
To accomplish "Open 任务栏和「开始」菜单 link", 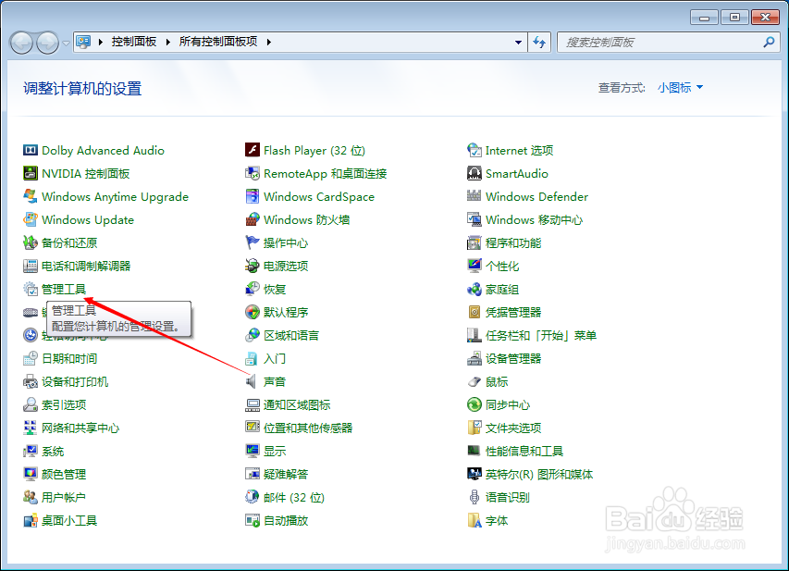I will pyautogui.click(x=540, y=335).
